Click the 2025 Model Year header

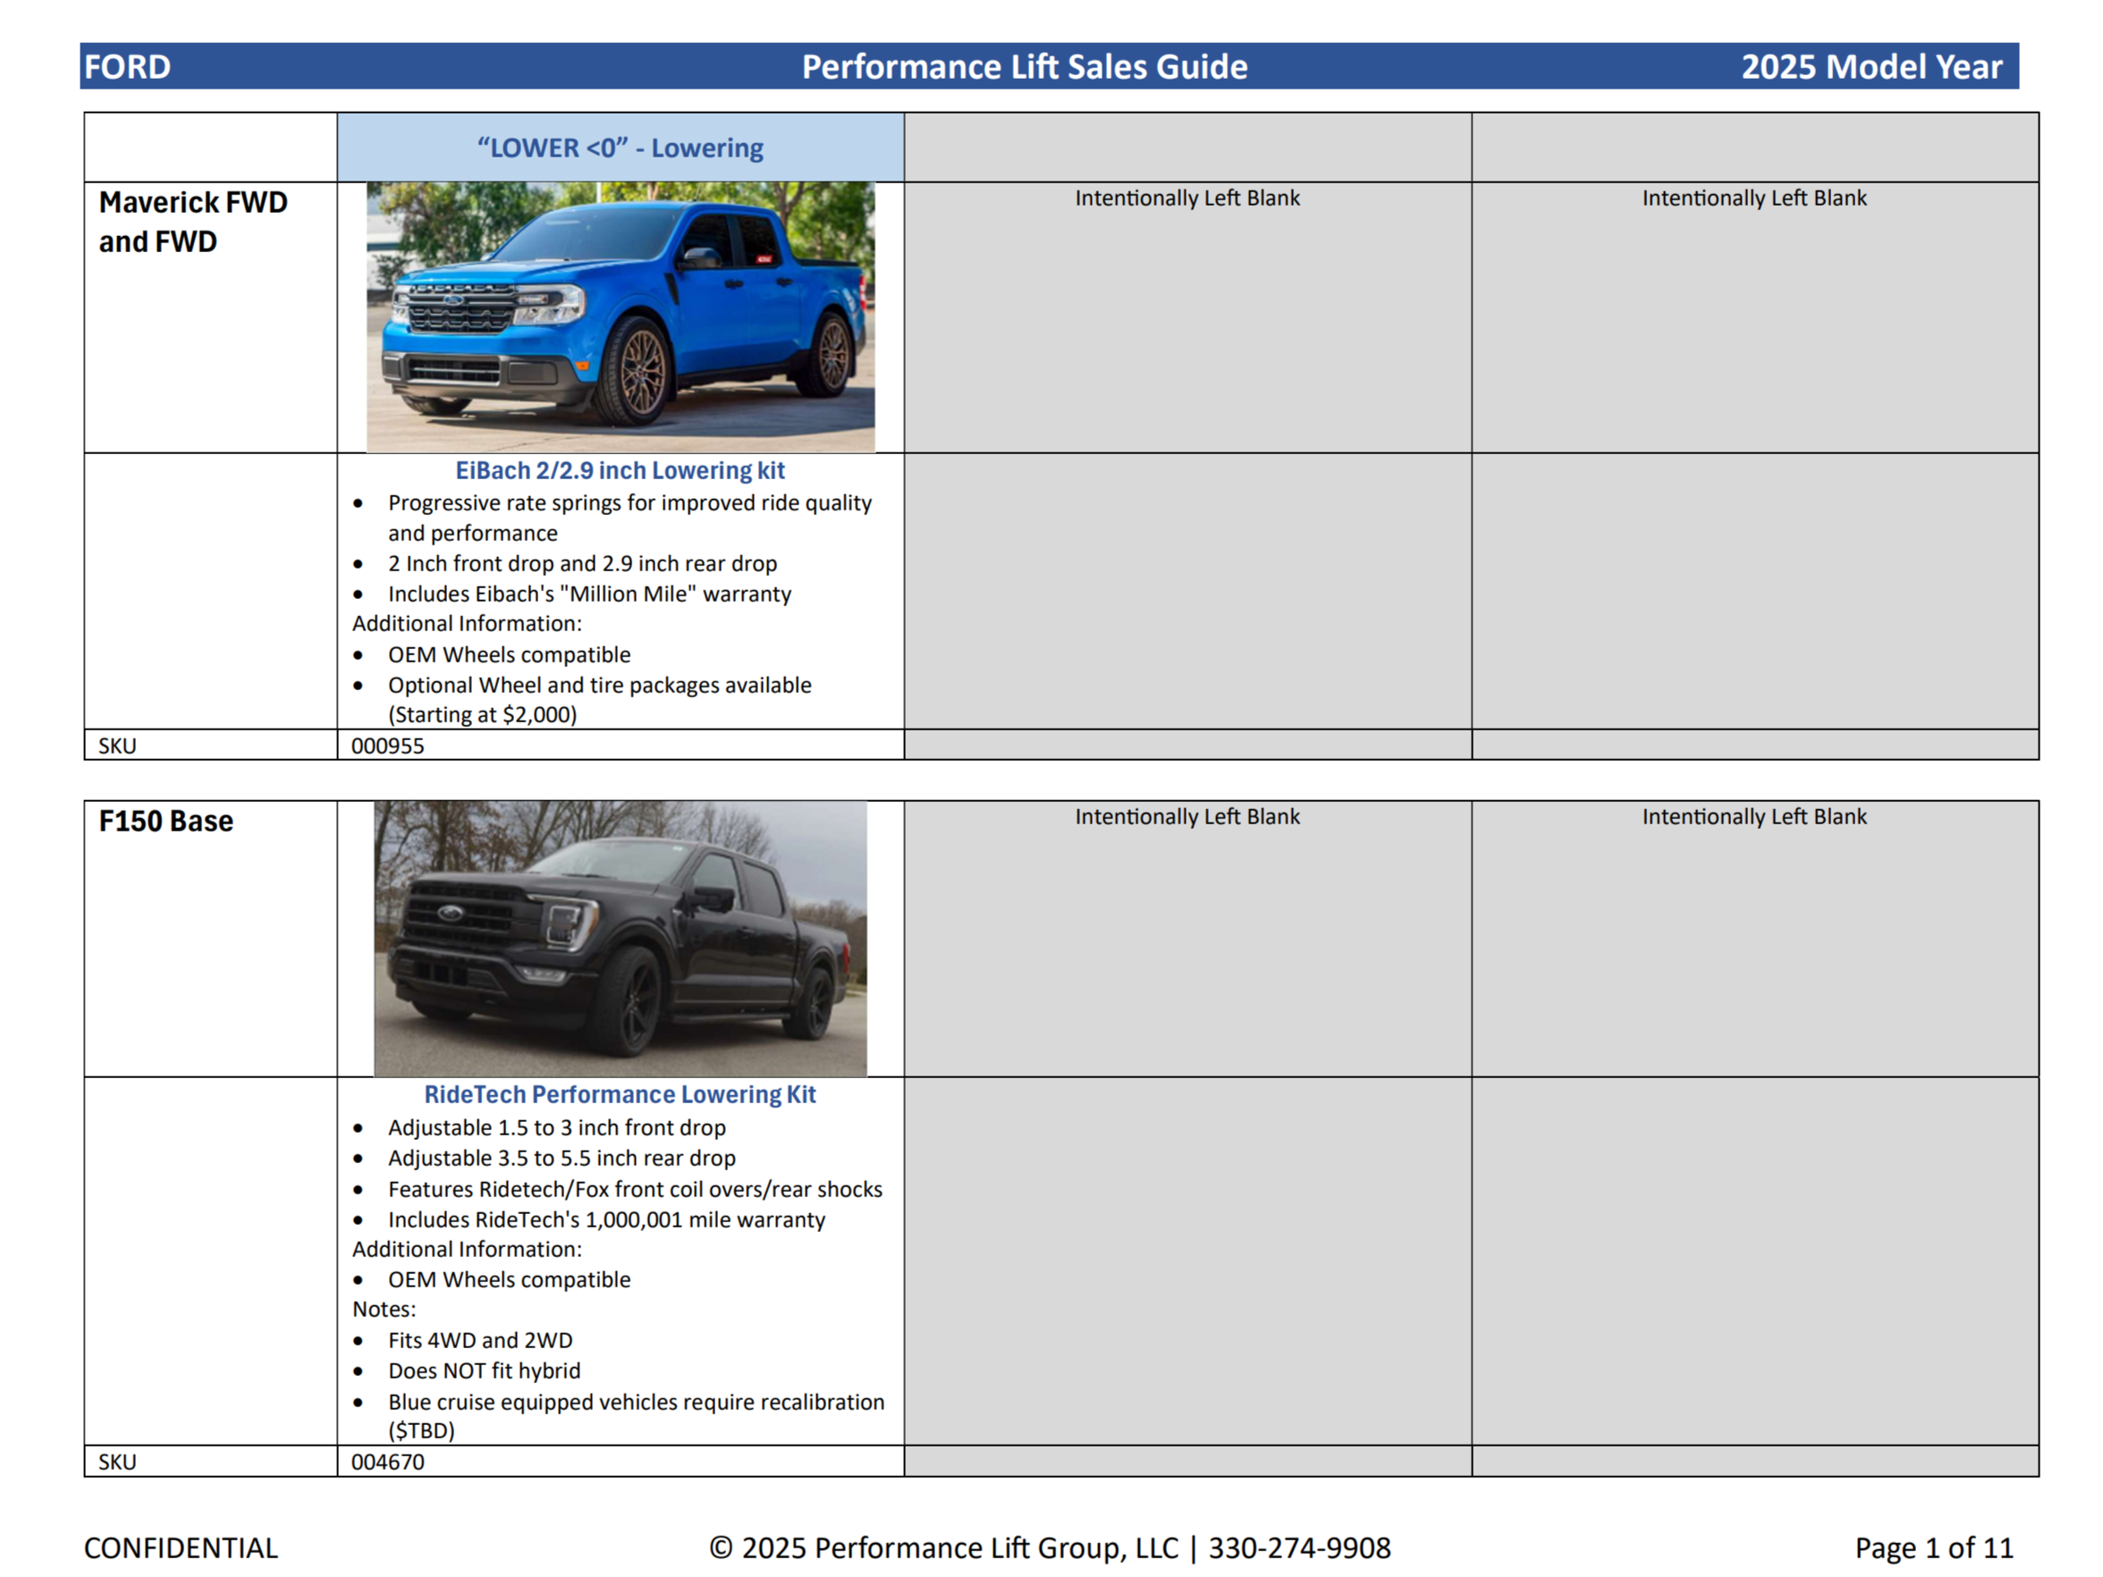click(x=1871, y=66)
